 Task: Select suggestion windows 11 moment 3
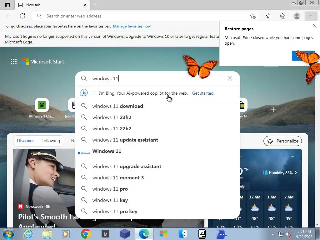pyautogui.click(x=157, y=177)
